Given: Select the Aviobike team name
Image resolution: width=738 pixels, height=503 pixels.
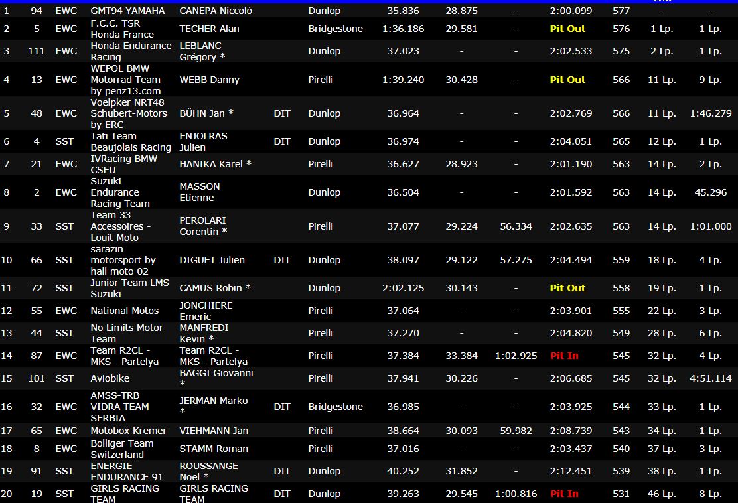Looking at the screenshot, I should [110, 378].
